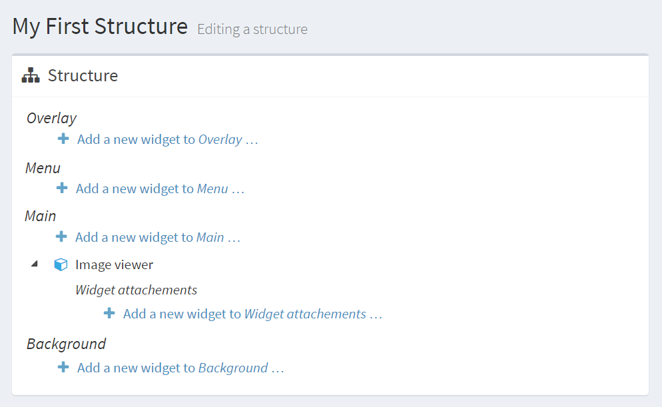Select the Main slot heading
Viewport: 662px width, 407px height.
40,215
